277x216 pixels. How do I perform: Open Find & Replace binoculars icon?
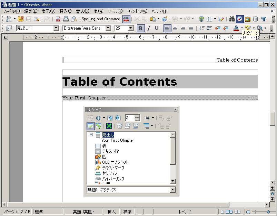pyautogui.click(x=232, y=19)
